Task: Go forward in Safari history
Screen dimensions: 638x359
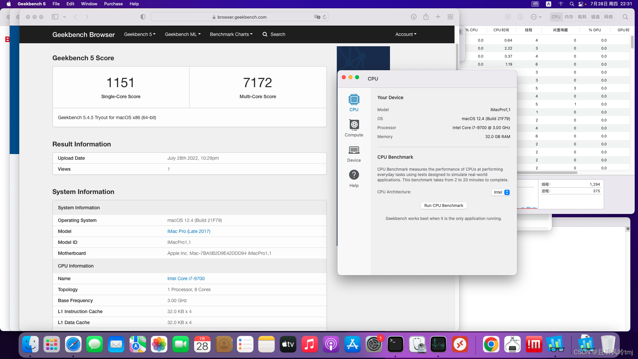Action: (x=87, y=17)
